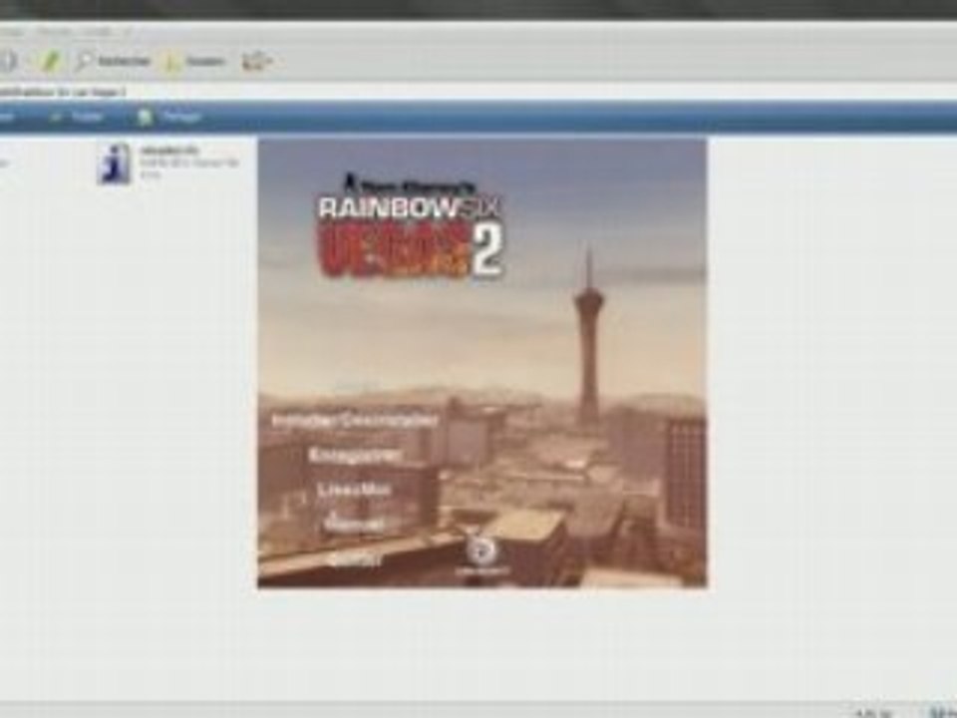
Task: Click the Dossiers toolbar button in Explorer
Action: pos(195,61)
